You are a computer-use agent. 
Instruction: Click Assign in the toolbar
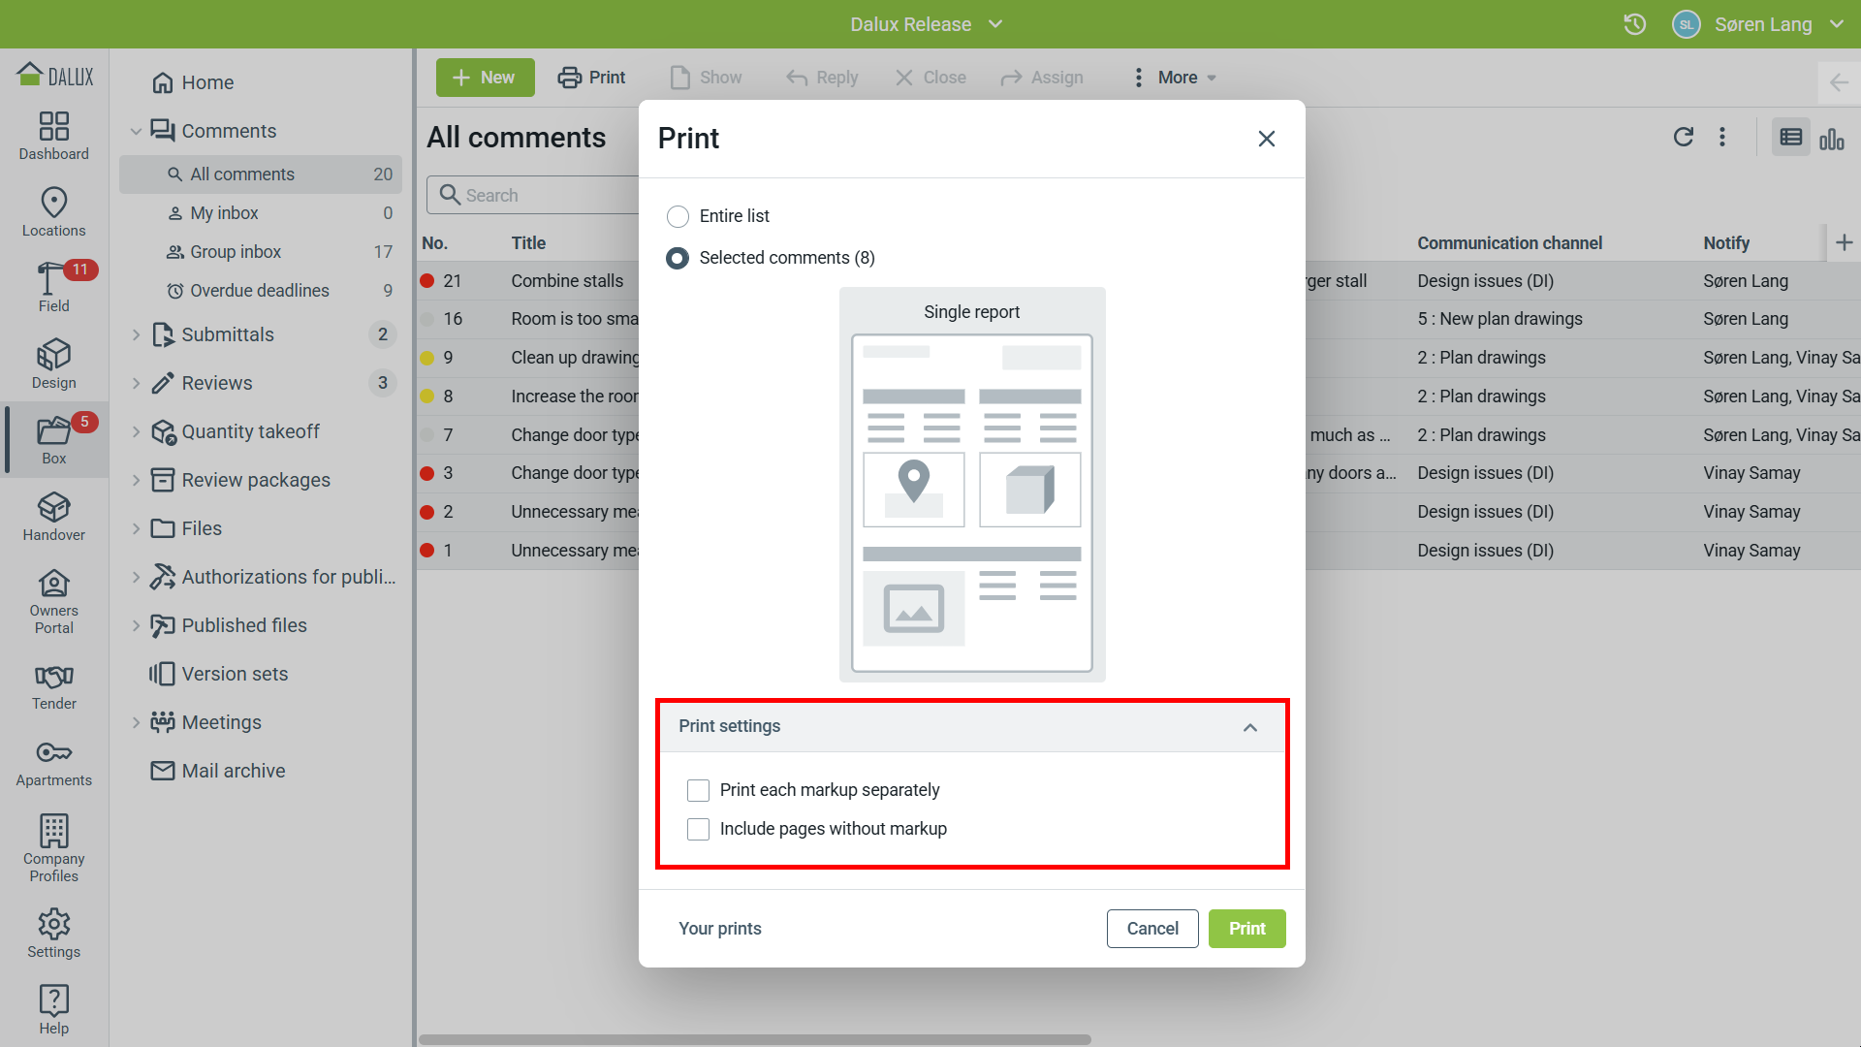[x=1042, y=78]
